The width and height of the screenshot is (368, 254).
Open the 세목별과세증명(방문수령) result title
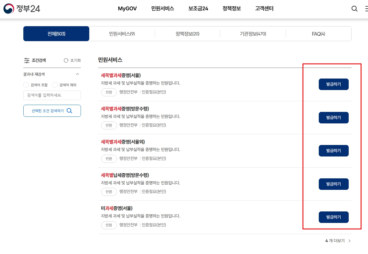[x=125, y=109]
